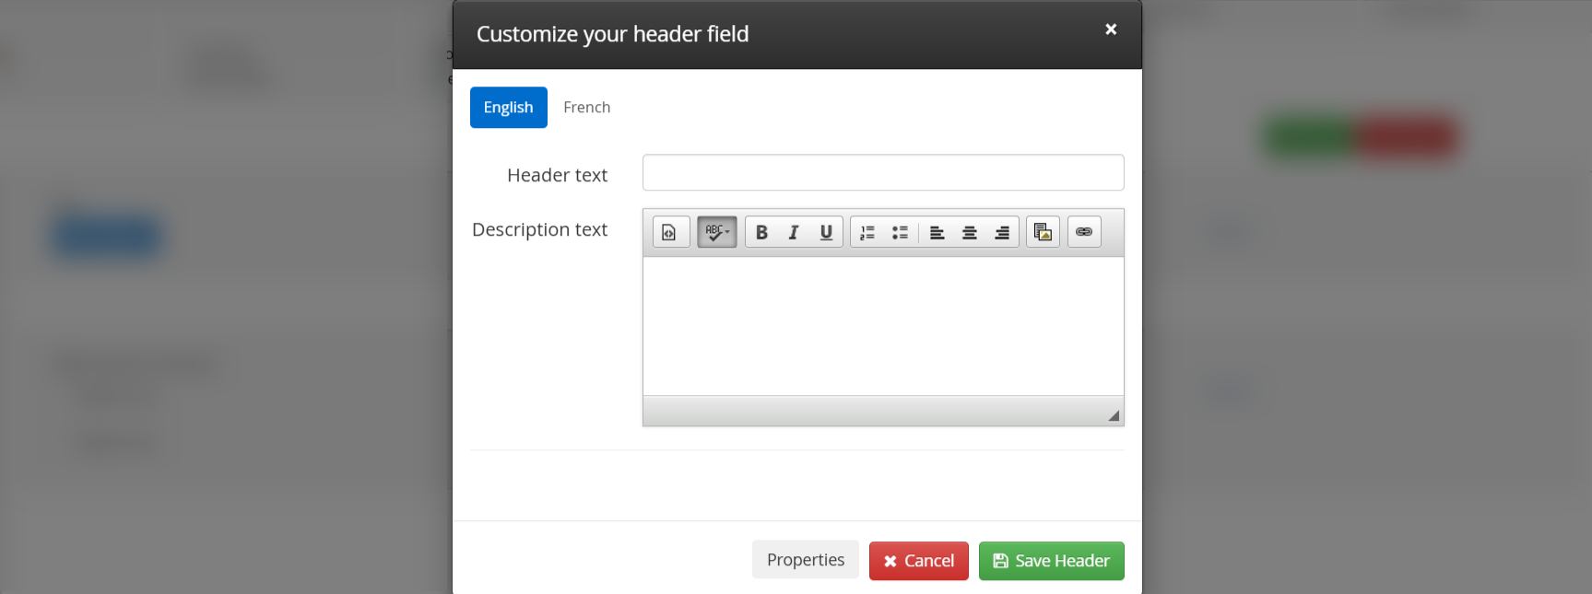This screenshot has width=1592, height=594.
Task: Align description text right
Action: tap(1002, 232)
